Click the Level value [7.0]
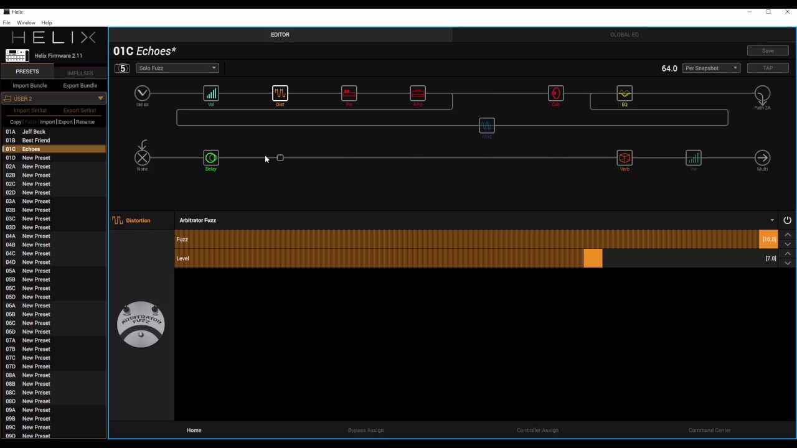The image size is (797, 448). [771, 258]
